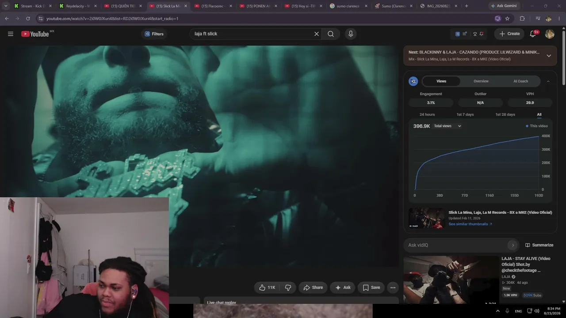
Task: Dislike the video with thumbs down
Action: (x=288, y=288)
